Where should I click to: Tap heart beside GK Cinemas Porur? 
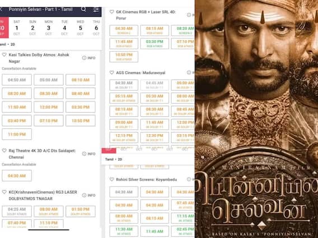pos(112,12)
